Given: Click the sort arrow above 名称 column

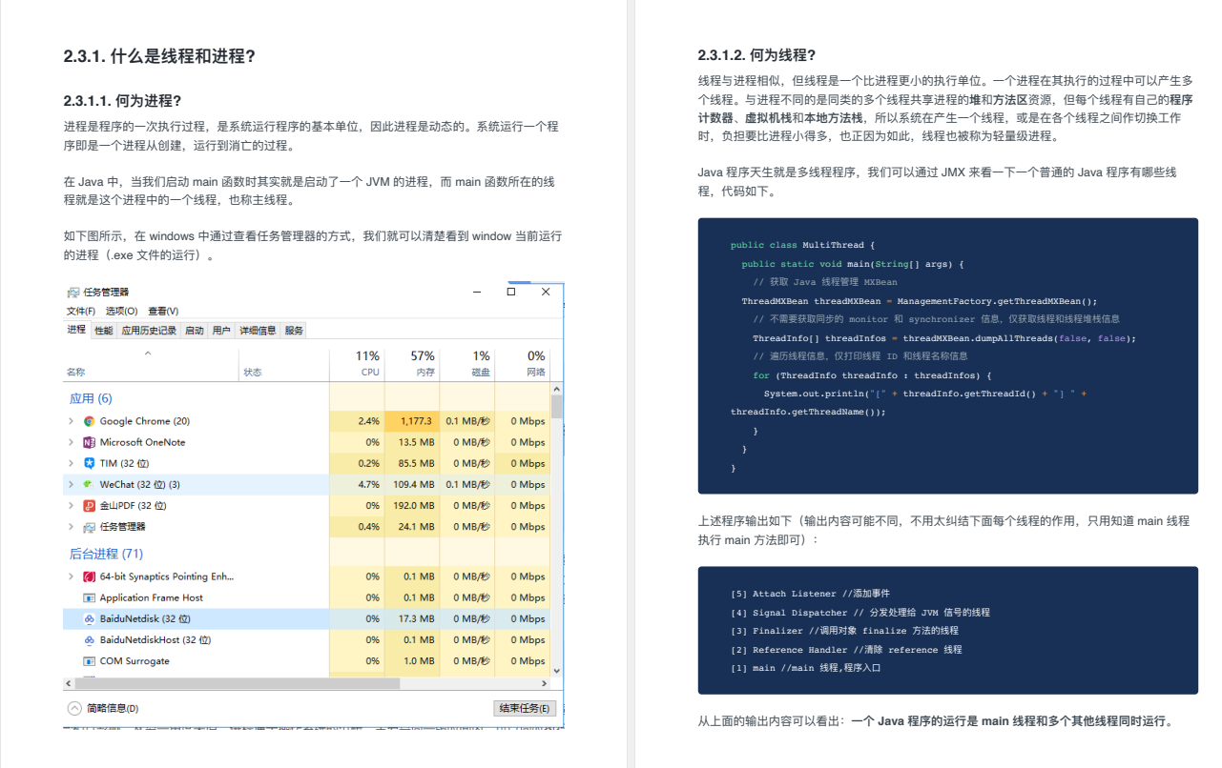Looking at the screenshot, I should [x=147, y=354].
